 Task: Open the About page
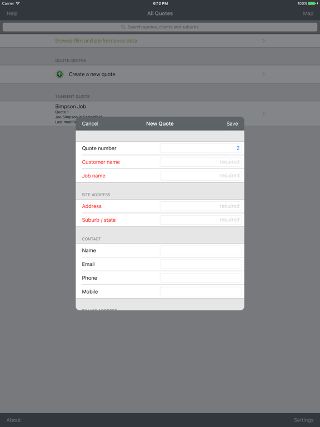click(13, 420)
